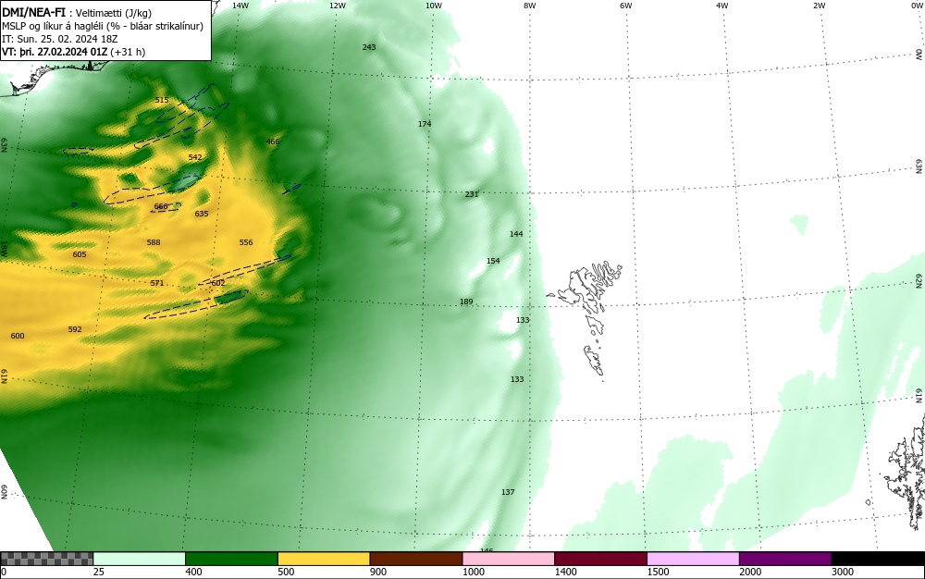Viewport: 925px width, 579px height.
Task: Click the 4W longitude label
Action: 722,6
